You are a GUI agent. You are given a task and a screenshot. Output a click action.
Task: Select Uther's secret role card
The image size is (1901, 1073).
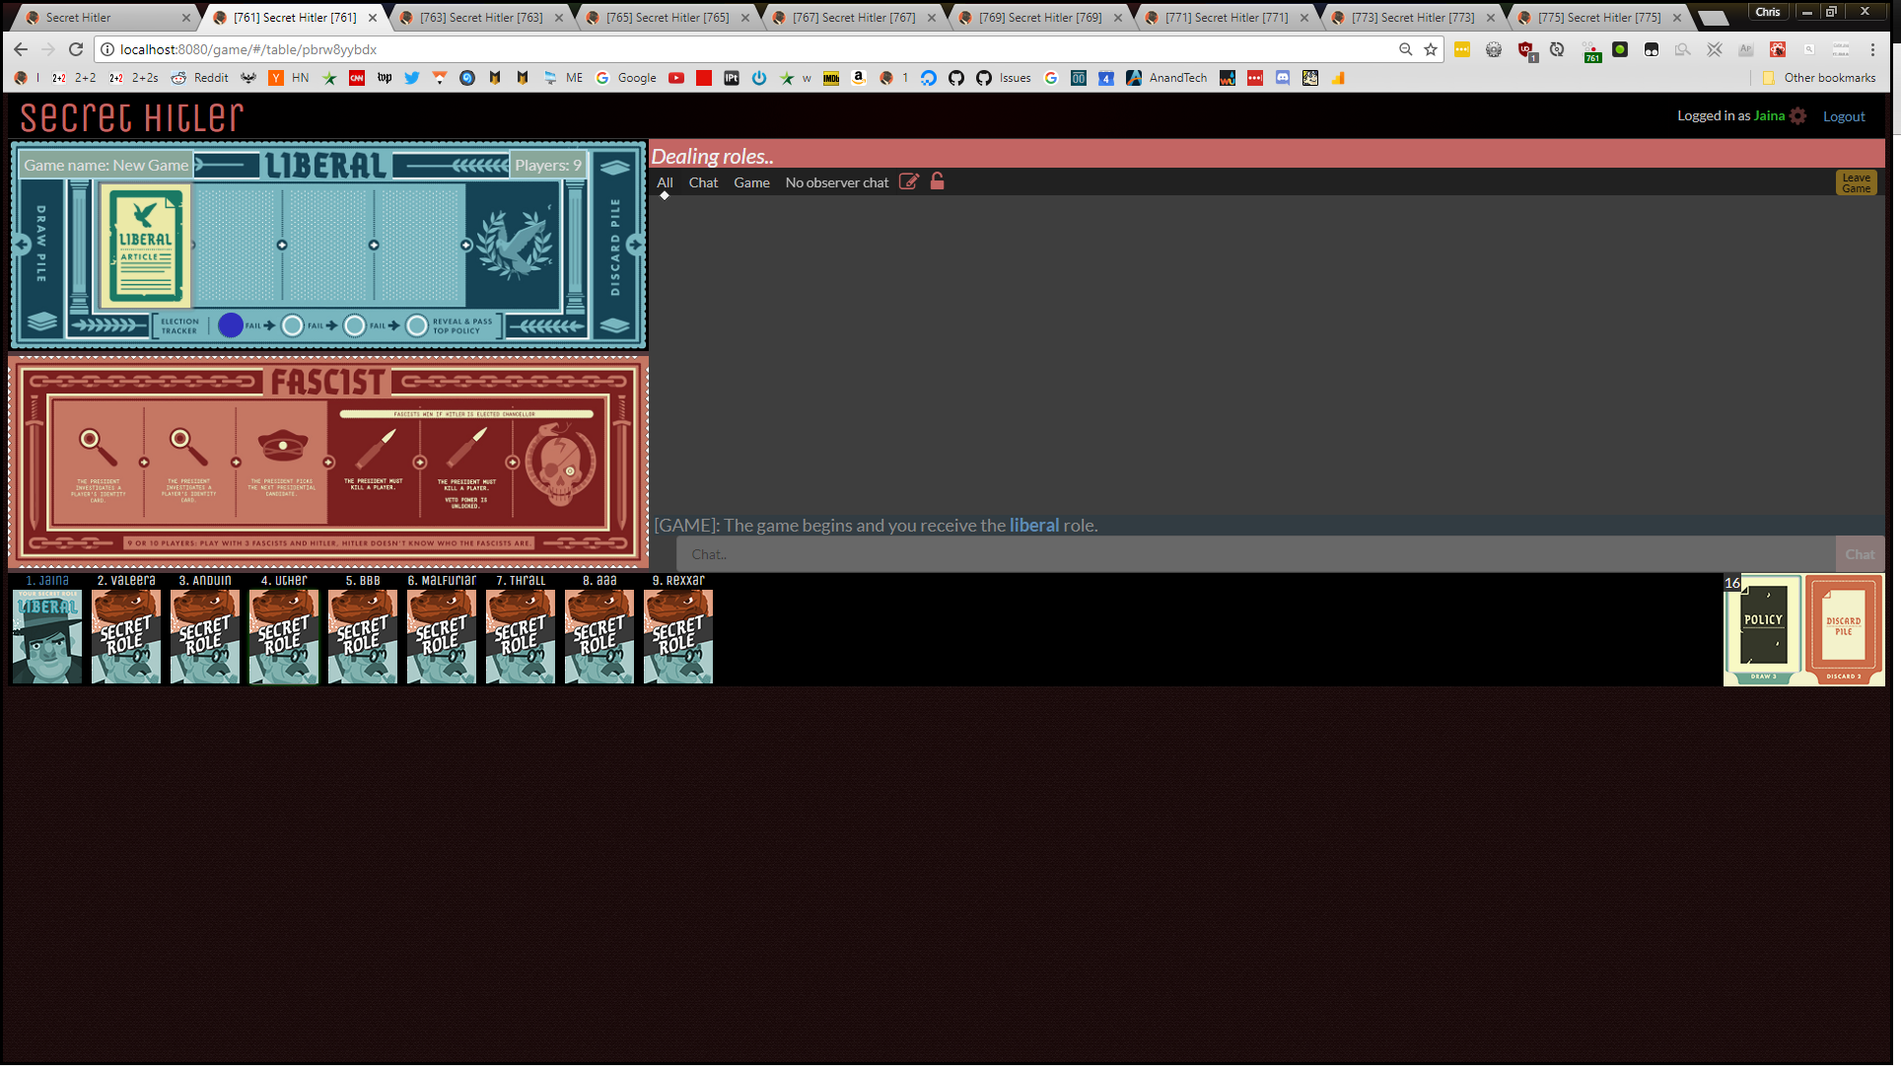point(284,636)
